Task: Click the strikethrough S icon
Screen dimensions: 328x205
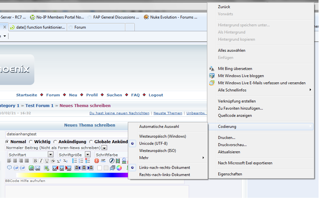Action: 53,161
